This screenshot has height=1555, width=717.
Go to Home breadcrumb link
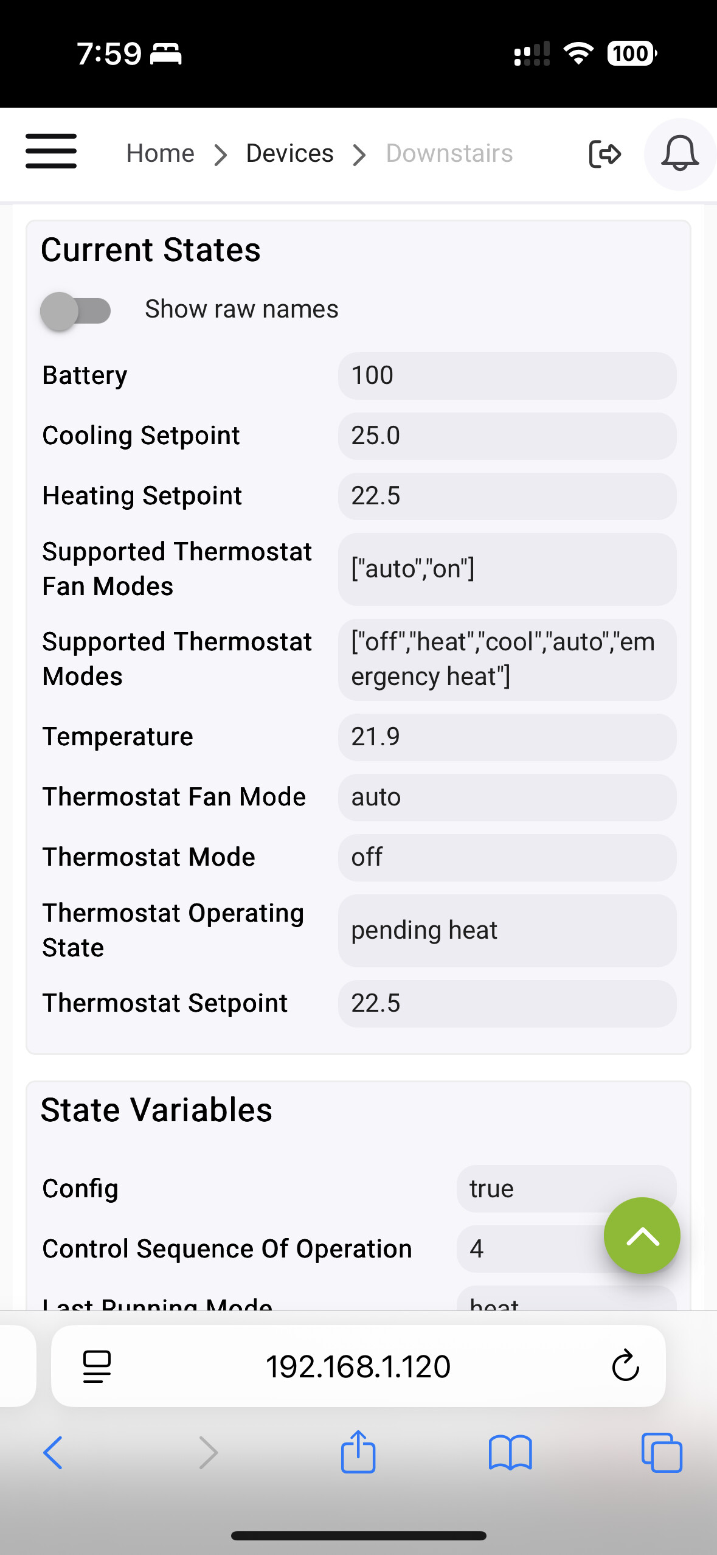[161, 153]
